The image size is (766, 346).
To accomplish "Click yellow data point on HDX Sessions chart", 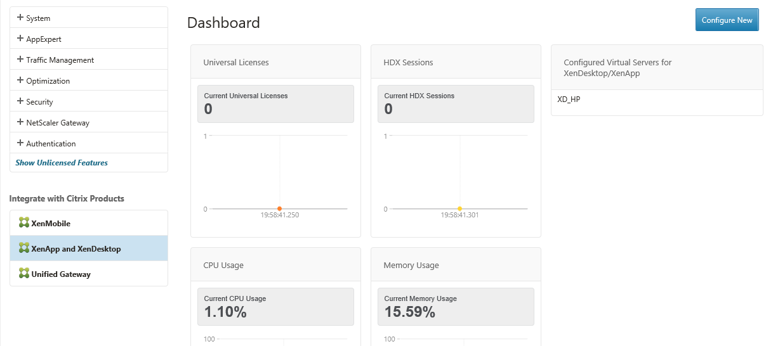I will coord(459,208).
